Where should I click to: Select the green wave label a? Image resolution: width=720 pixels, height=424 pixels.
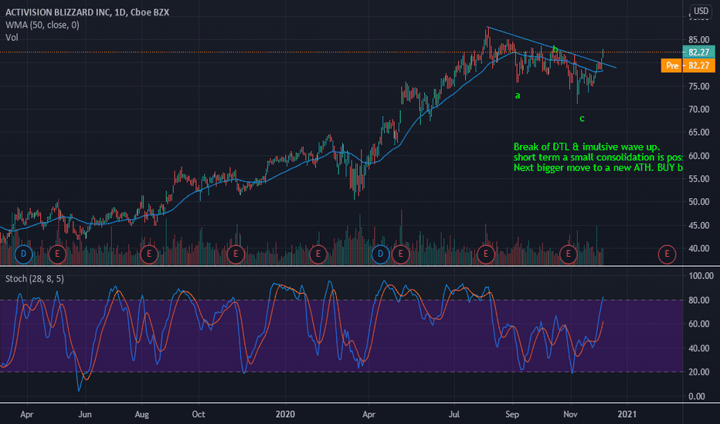coord(518,96)
